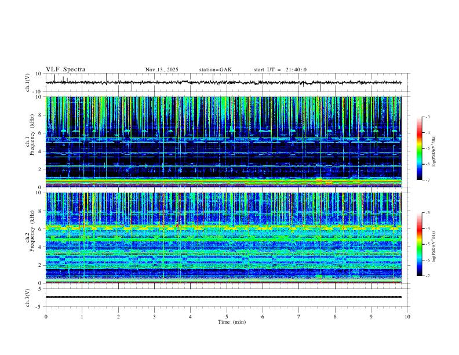Click the ch.3(V) black band trace
The height and width of the screenshot is (355, 459).
[x=224, y=297]
